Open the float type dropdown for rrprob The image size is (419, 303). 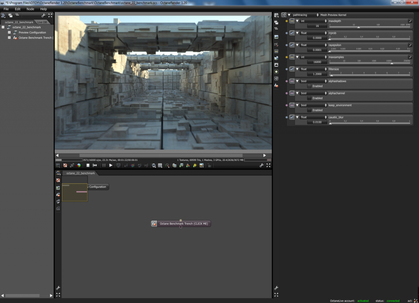pos(313,33)
